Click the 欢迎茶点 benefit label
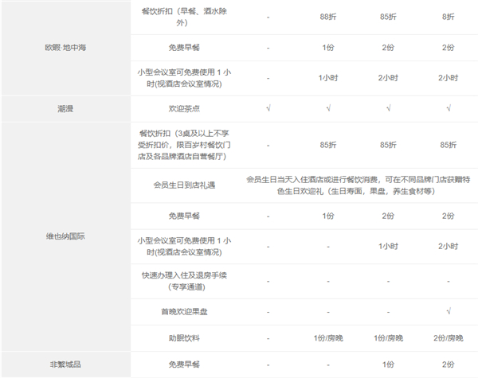 click(x=179, y=107)
